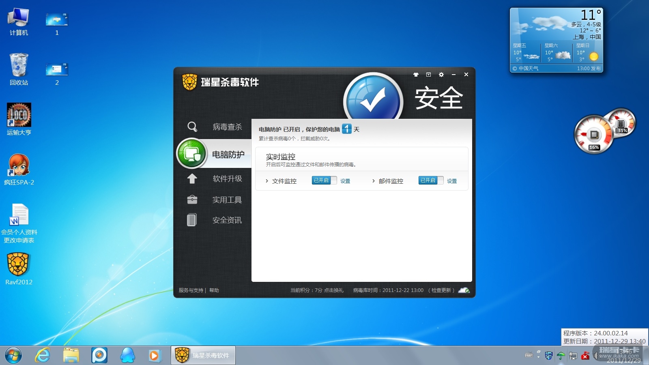Open 设置 for 文件监控
This screenshot has width=649, height=365.
(x=345, y=181)
